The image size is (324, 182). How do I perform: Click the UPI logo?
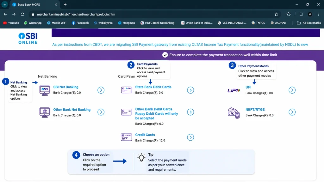point(234,90)
